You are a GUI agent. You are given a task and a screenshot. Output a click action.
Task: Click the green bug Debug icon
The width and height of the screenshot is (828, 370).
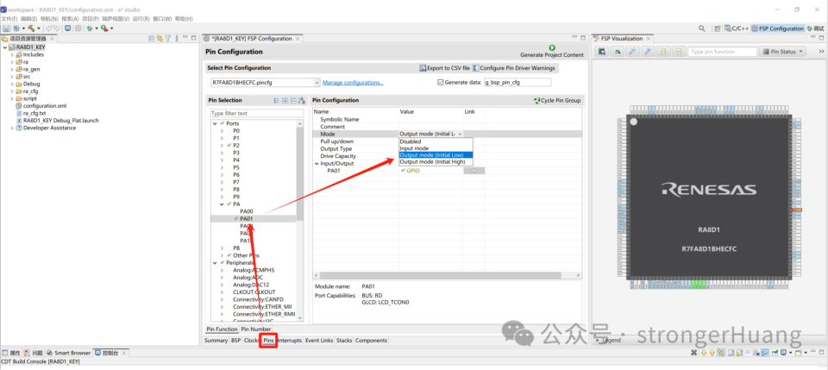pos(90,28)
